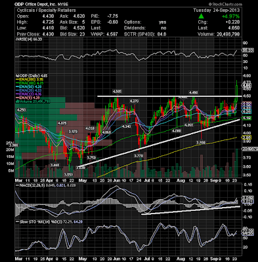
Task: Click the green up-arrow price change icon
Action: point(202,16)
